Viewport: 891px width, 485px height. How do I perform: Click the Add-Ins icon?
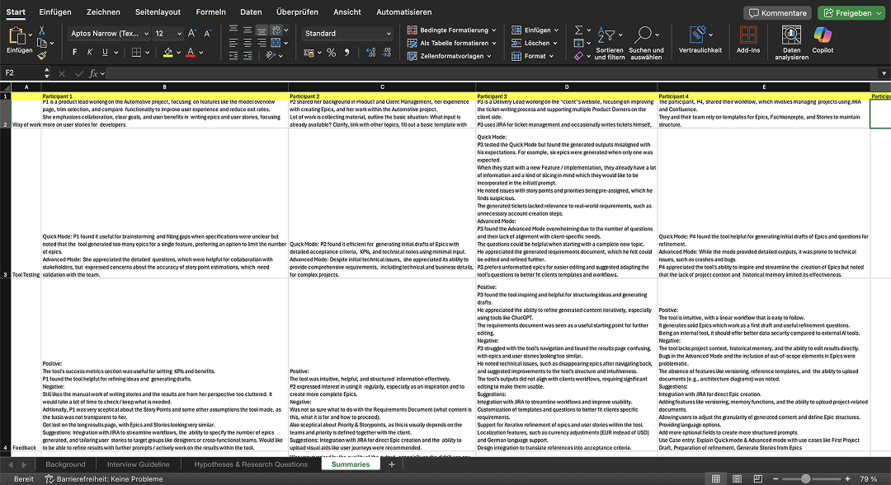tap(747, 35)
